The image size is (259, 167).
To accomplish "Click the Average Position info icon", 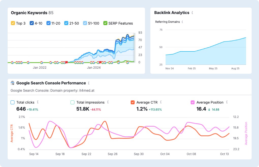I will click(x=226, y=102).
